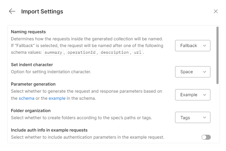Follow the blue example link

pyautogui.click(x=57, y=98)
